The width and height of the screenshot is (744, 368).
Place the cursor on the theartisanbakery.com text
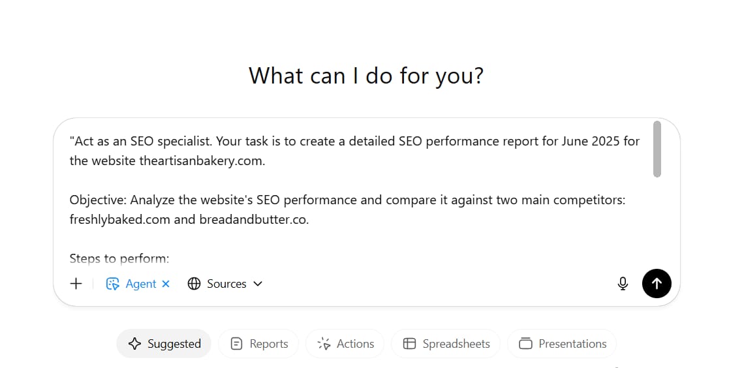[201, 161]
